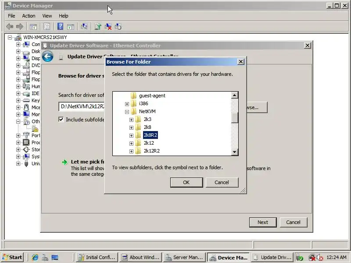Close the Browse For Folder dialog
351x263 pixels.
point(240,62)
